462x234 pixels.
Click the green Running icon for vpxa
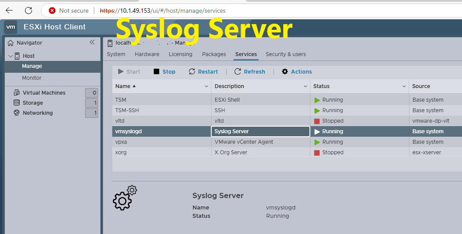tap(317, 142)
